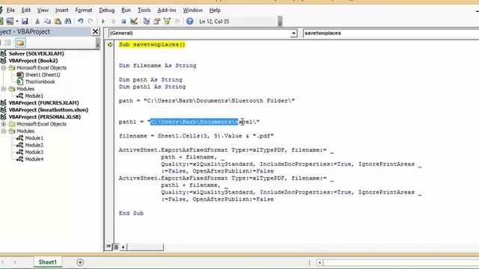
Task: Select Sheet1 (Sheet1) object
Action: (43, 75)
